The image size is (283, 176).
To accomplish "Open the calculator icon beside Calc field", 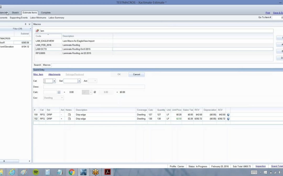I will (59, 92).
